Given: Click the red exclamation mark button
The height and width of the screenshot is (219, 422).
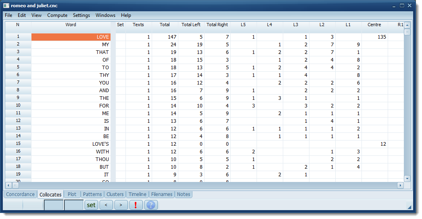Looking at the screenshot, I should (x=136, y=205).
